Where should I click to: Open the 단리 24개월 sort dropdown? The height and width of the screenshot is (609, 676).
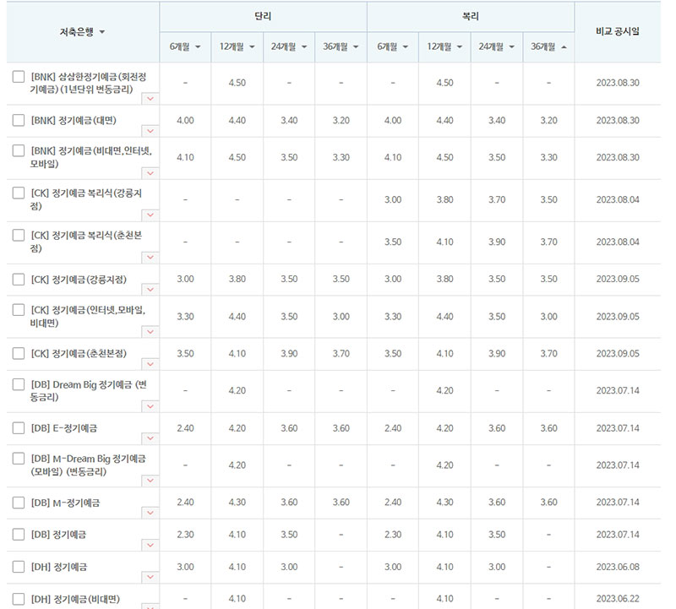(303, 46)
